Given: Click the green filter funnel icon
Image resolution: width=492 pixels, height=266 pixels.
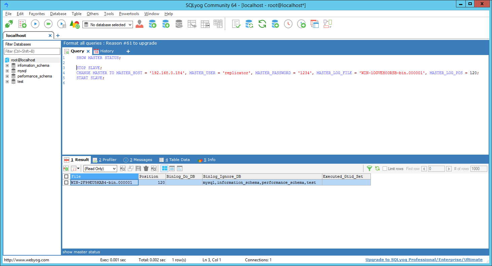Looking at the screenshot, I should coord(370,168).
